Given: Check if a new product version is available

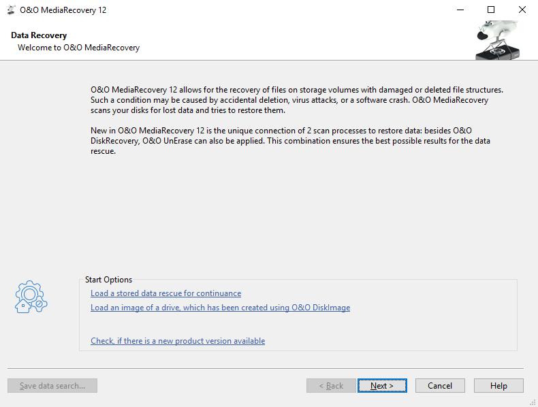Looking at the screenshot, I should point(178,341).
